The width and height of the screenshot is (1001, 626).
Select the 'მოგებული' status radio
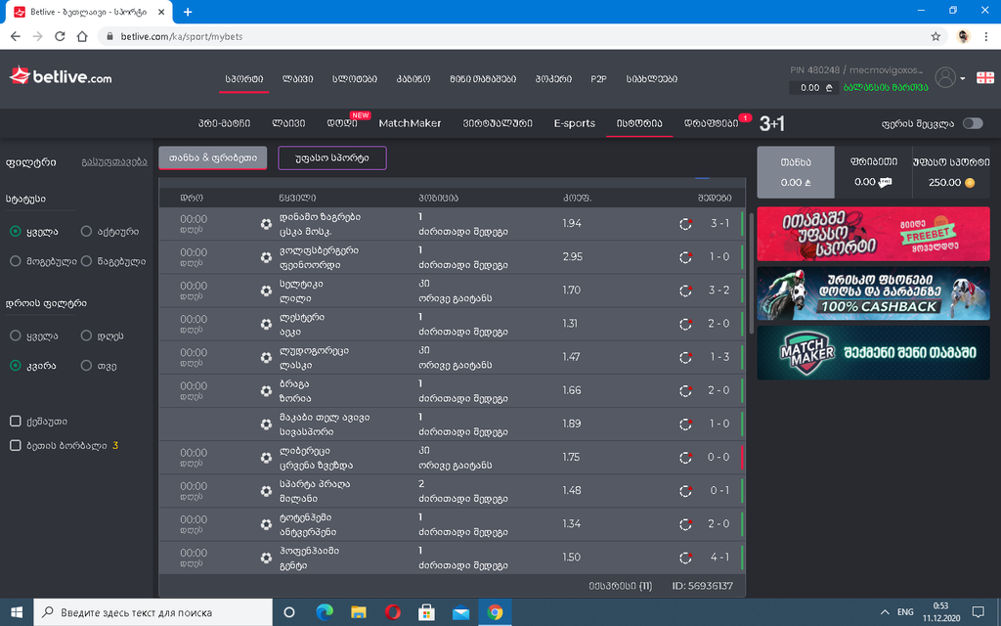(x=16, y=260)
